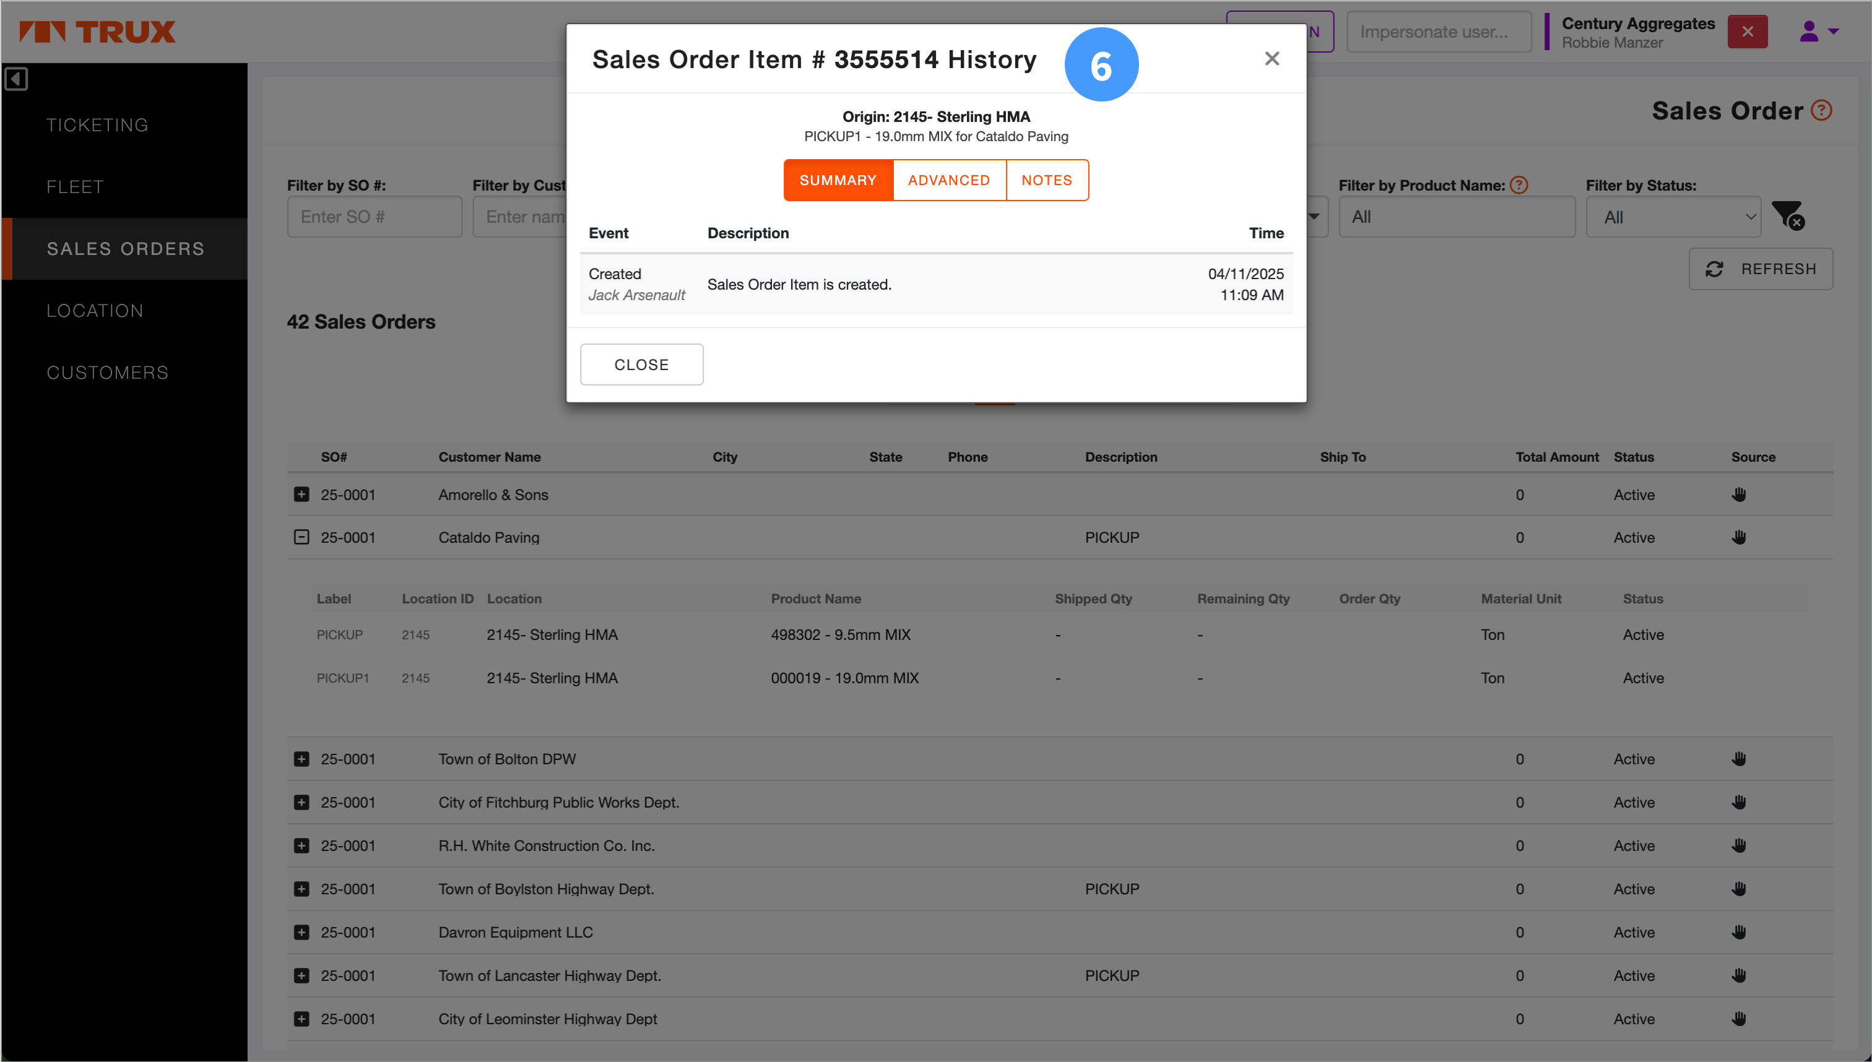Click the Filter by SO # field
The image size is (1872, 1062).
click(x=375, y=217)
